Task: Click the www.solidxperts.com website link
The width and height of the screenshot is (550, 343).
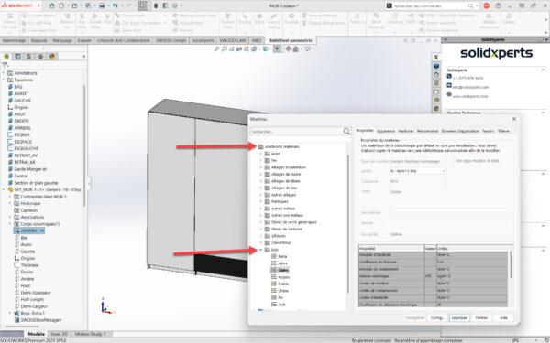Action: point(469,96)
